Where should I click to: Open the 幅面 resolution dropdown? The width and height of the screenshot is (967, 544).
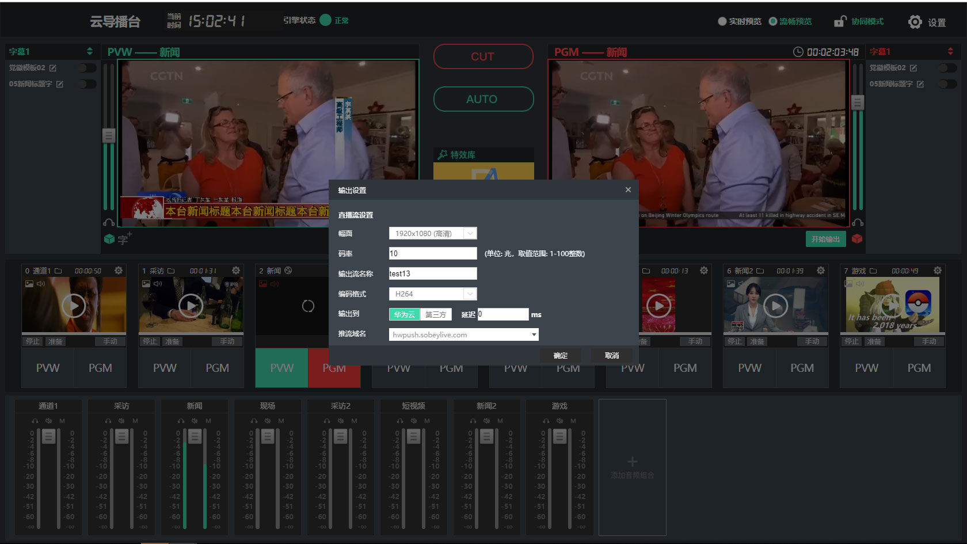coord(433,233)
